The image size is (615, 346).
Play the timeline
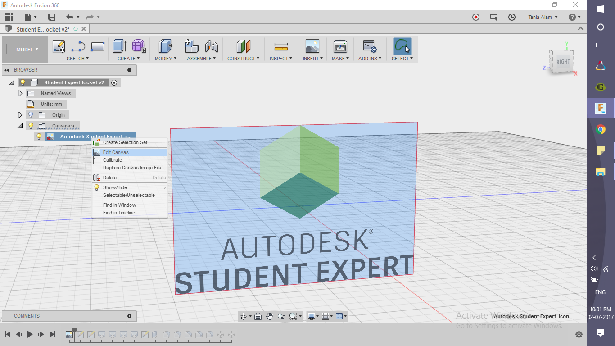30,334
